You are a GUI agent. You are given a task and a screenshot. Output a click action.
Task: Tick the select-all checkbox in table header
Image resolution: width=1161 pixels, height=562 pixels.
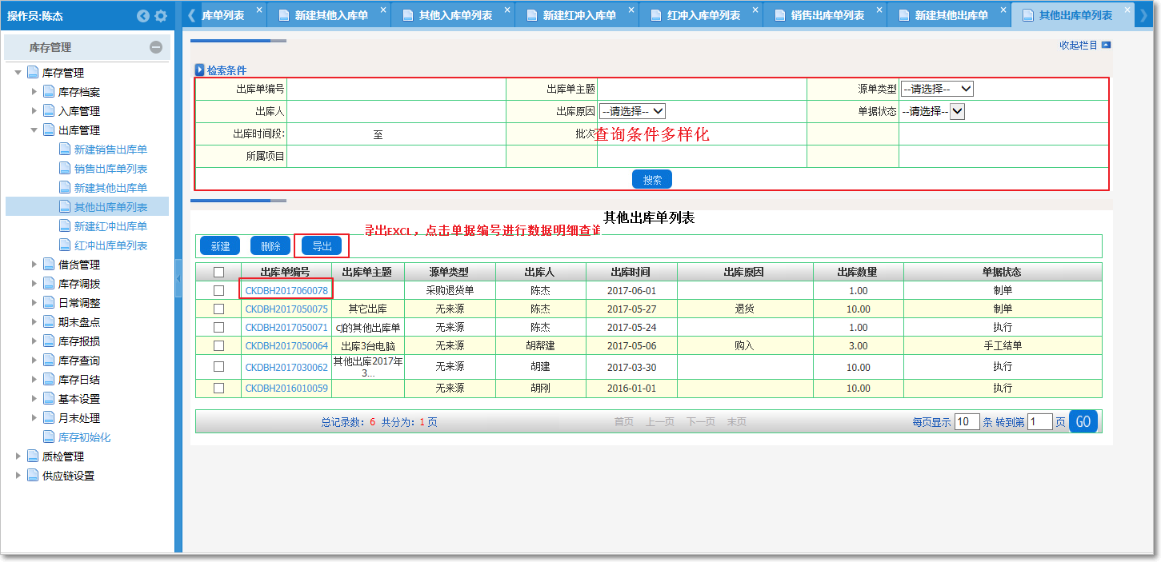tap(218, 272)
